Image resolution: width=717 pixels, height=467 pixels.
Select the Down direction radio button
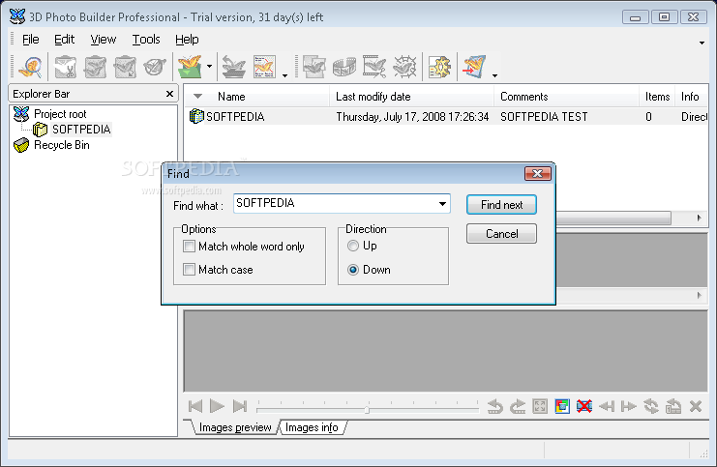[x=353, y=270]
